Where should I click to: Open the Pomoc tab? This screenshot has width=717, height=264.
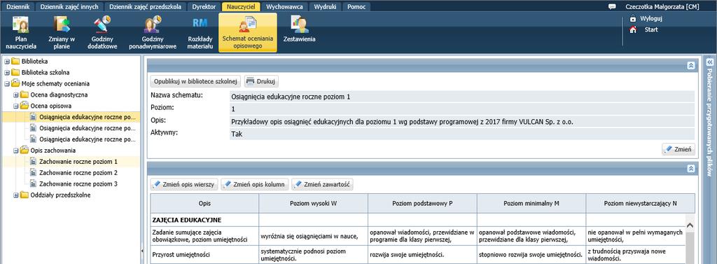click(356, 7)
